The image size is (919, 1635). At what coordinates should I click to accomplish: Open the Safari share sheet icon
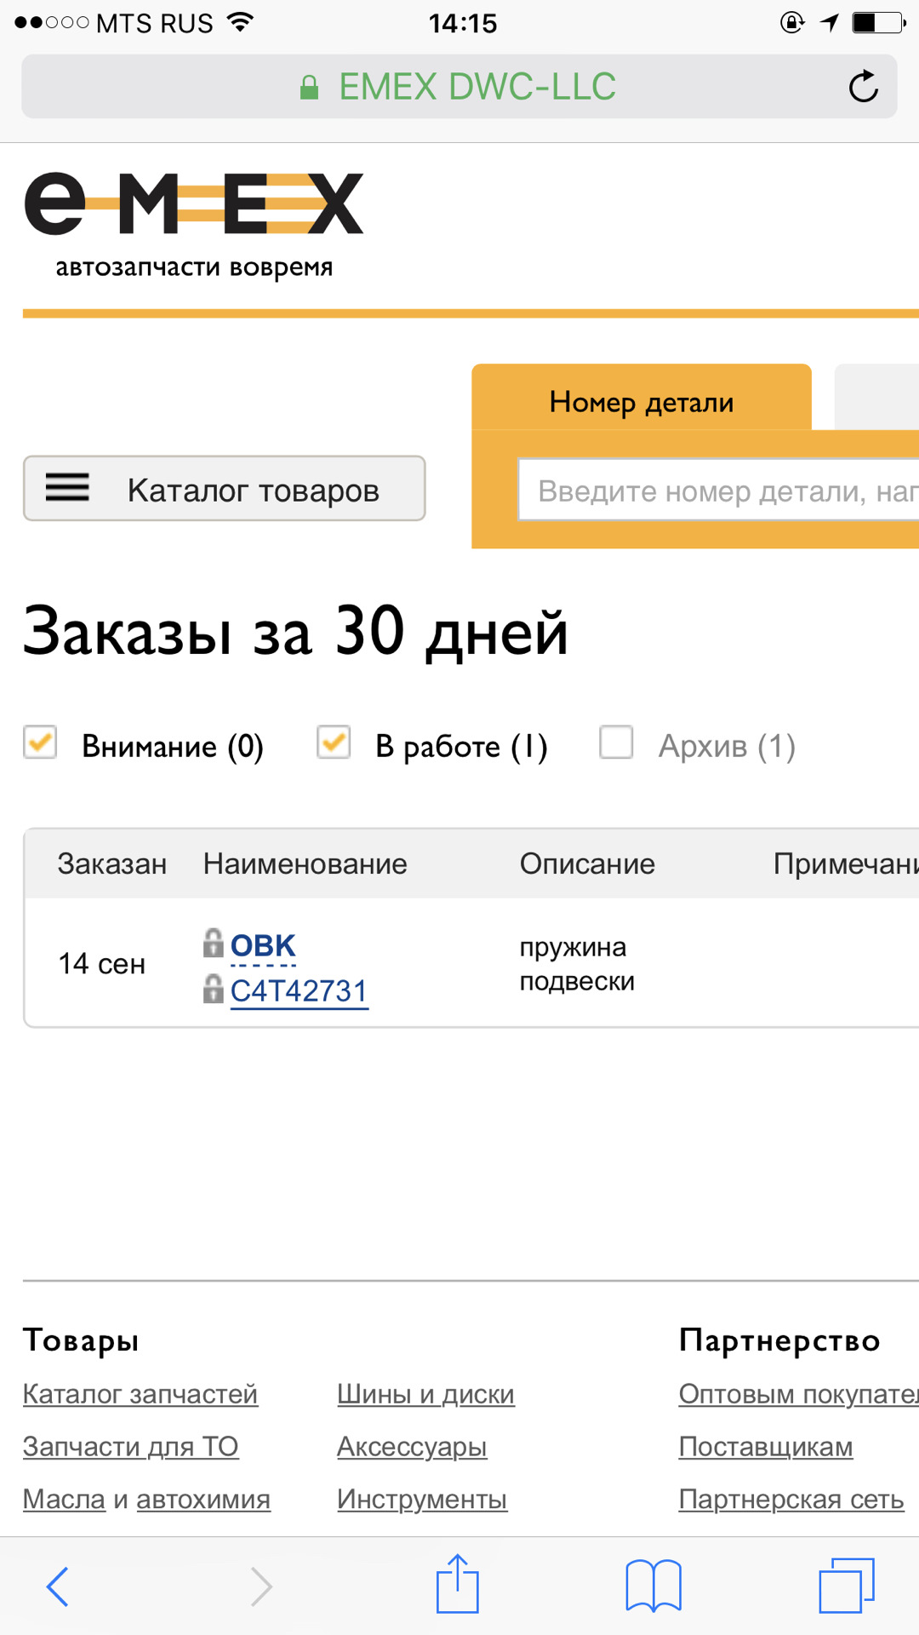coord(458,1585)
